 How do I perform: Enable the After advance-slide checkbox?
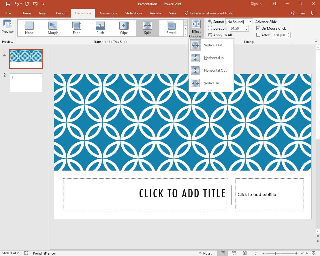click(258, 35)
